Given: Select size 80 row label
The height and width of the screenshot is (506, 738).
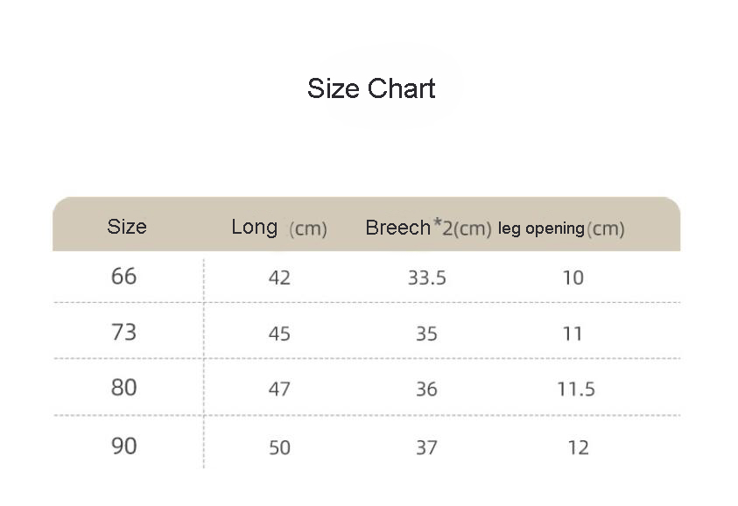Looking at the screenshot, I should click(124, 387).
